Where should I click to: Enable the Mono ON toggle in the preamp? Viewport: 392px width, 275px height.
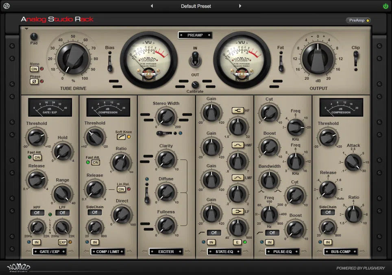pyautogui.click(x=34, y=69)
